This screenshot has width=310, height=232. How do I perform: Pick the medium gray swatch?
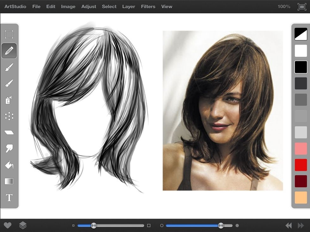click(301, 116)
